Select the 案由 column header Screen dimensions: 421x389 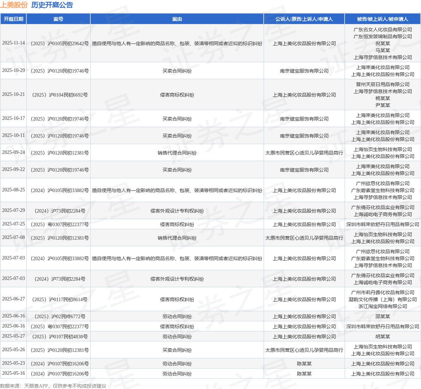tap(177, 19)
